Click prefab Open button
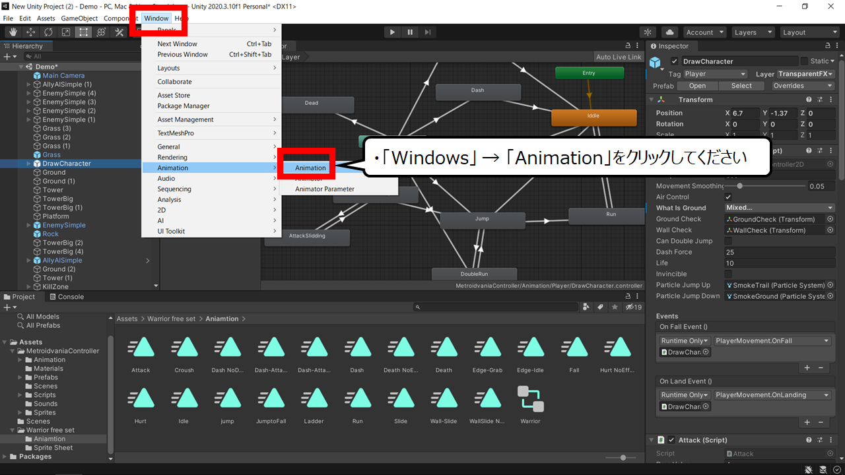845x475 pixels. [697, 86]
